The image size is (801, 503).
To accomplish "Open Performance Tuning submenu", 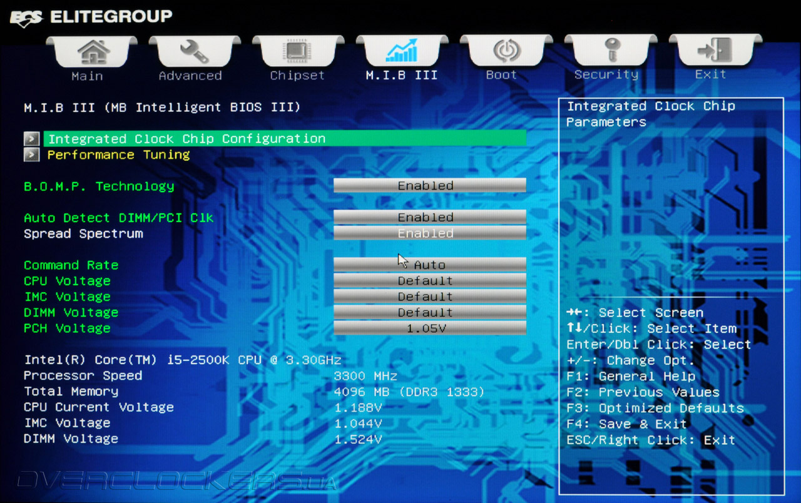I will tap(118, 155).
